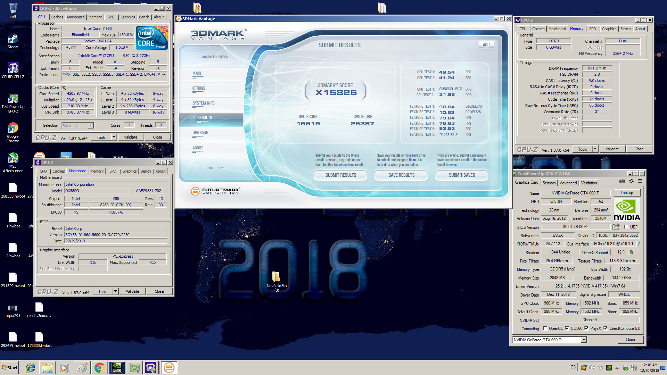This screenshot has height=375, width=667.
Task: Open the Validation tab in GPU-Z
Action: pyautogui.click(x=589, y=183)
